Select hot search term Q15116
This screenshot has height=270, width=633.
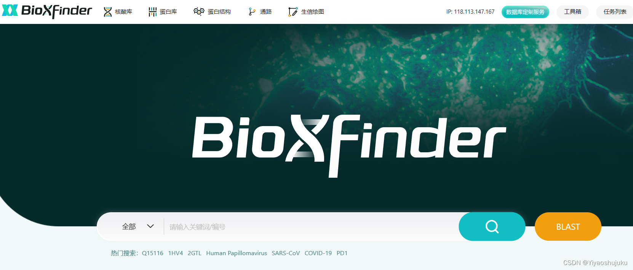click(153, 253)
